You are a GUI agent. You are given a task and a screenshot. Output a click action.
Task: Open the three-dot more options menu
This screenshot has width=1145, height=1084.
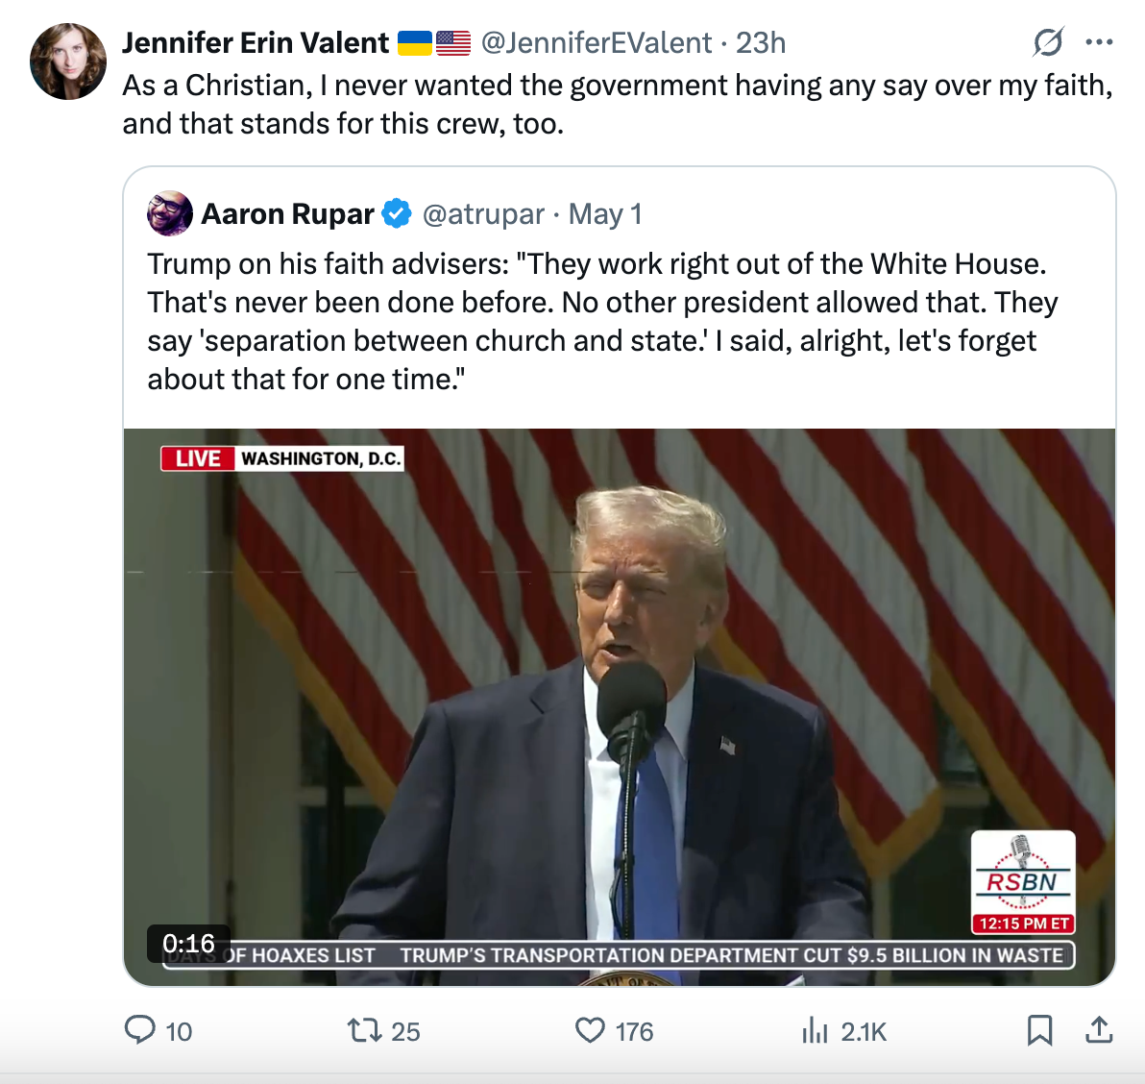point(1098,41)
